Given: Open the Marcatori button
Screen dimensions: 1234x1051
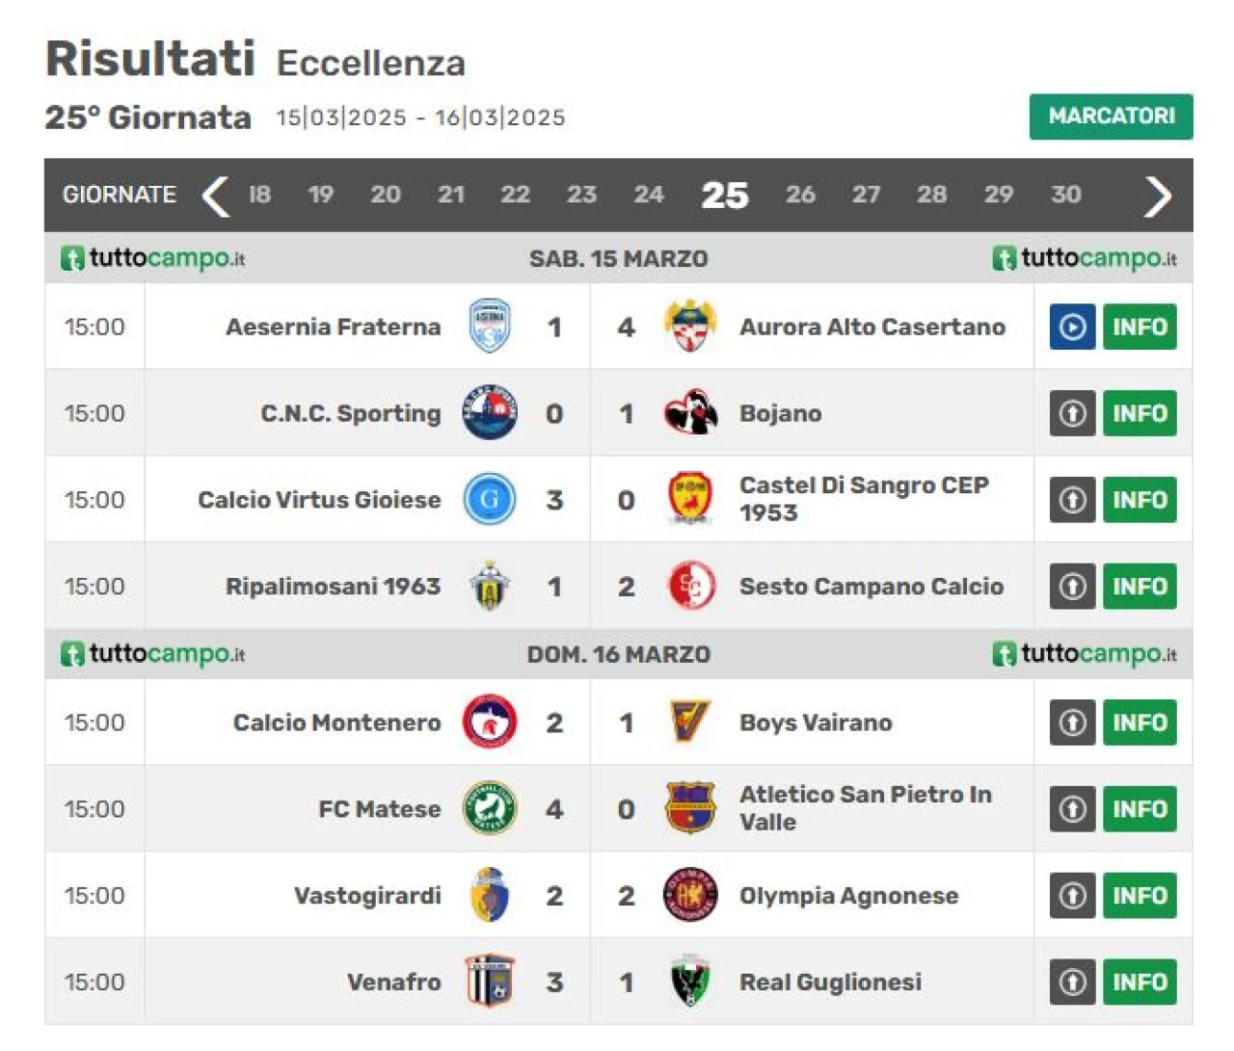Looking at the screenshot, I should [x=1111, y=117].
